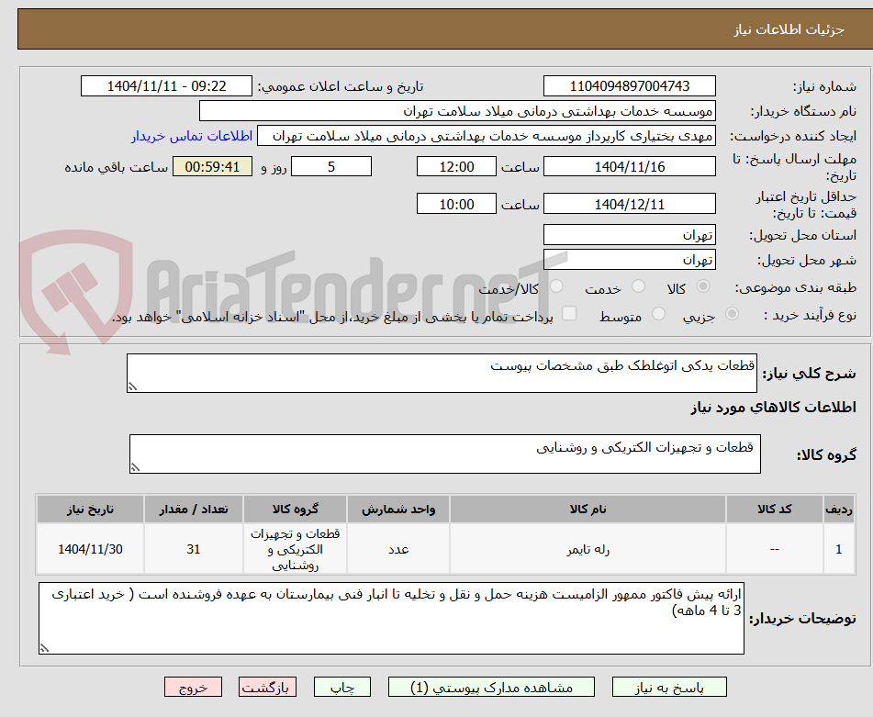Click the خروج exit button
The image size is (873, 717).
pyautogui.click(x=193, y=687)
